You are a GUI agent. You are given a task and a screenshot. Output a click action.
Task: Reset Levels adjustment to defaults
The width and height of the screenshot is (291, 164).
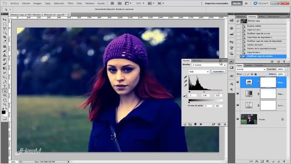[x=219, y=124]
